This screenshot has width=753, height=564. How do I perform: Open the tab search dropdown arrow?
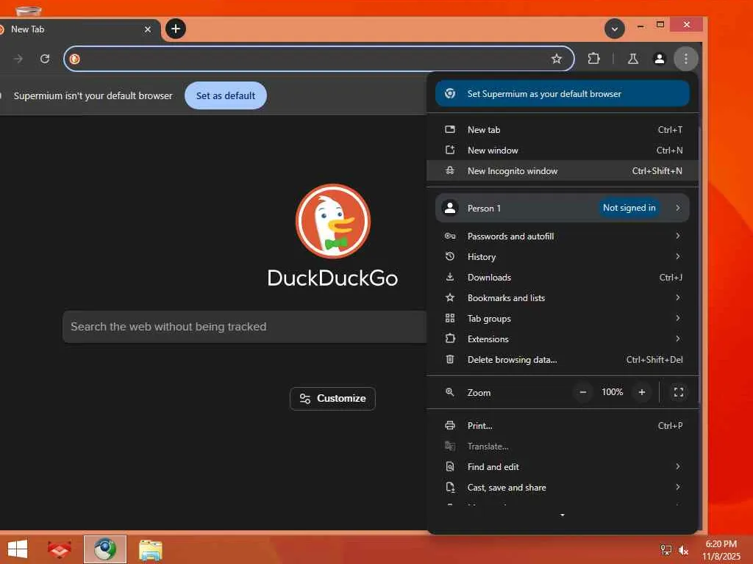tap(614, 29)
